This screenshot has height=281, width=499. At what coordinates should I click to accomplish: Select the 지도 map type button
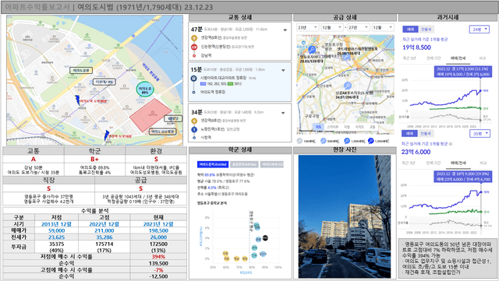318,127
